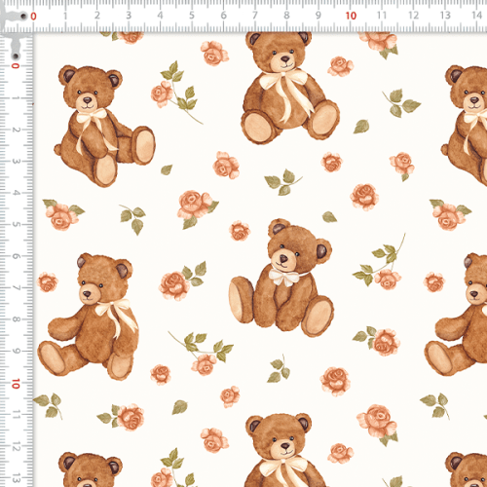Image resolution: width=487 pixels, height=487 pixels.
Task: Click the 5 mark on the vertical ruler
Action: click(16, 224)
